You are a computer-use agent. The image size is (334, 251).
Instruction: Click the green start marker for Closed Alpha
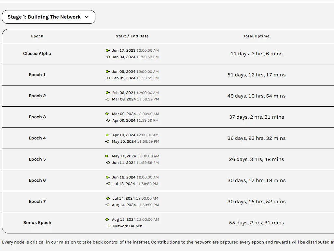tap(107, 50)
